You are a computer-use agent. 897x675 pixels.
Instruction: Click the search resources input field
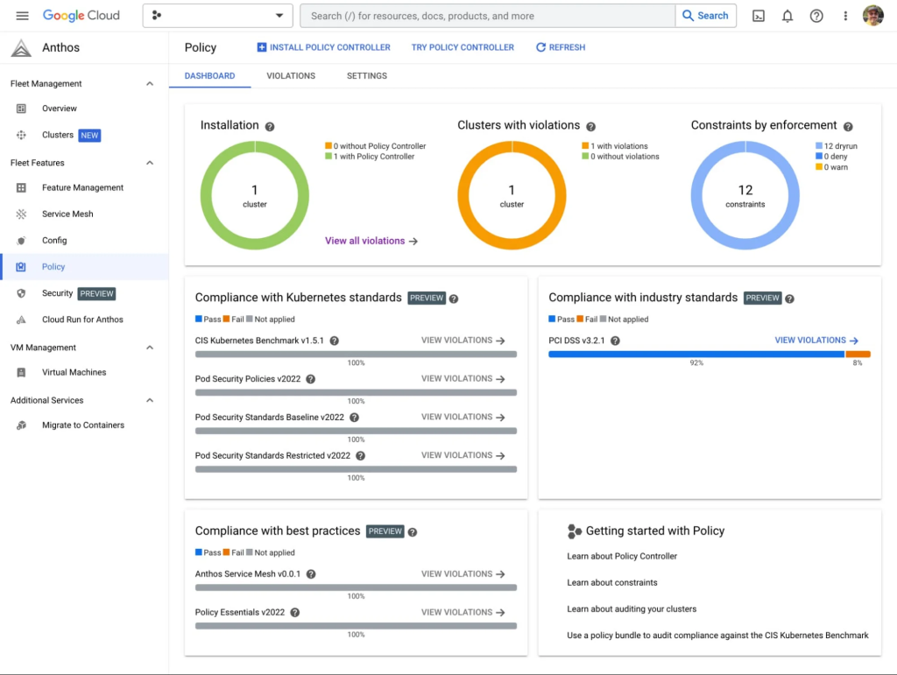click(487, 16)
